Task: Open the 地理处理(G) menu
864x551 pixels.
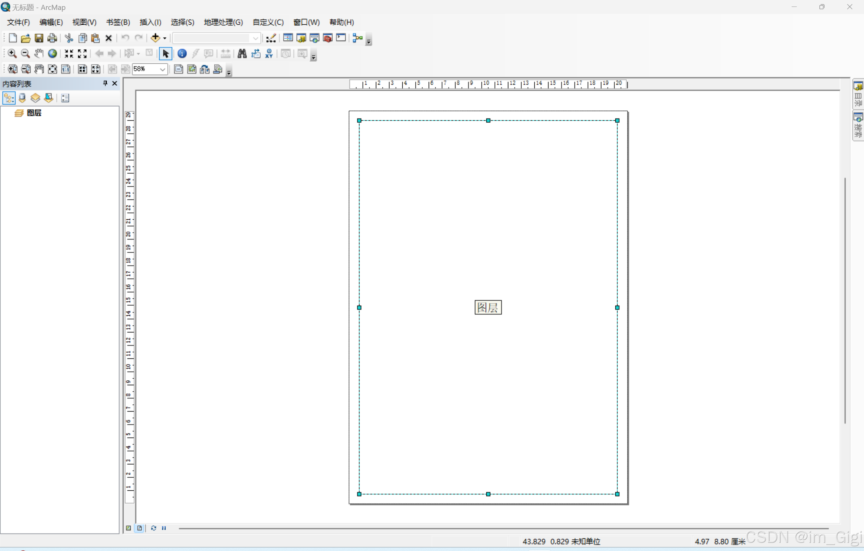Action: pyautogui.click(x=223, y=22)
